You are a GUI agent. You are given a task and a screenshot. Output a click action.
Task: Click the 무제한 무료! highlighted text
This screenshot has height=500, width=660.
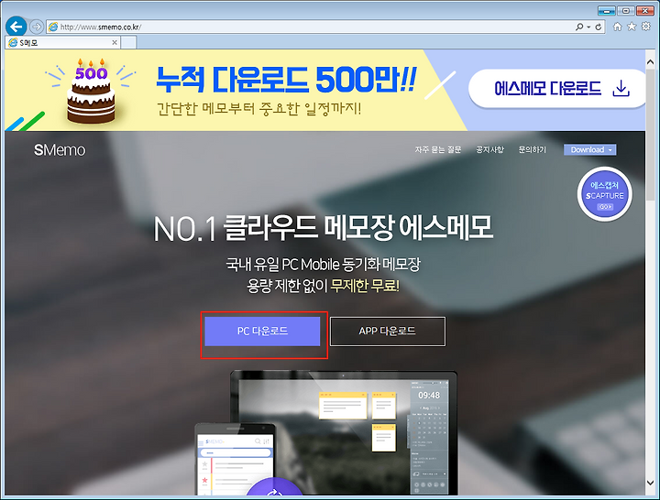[365, 286]
